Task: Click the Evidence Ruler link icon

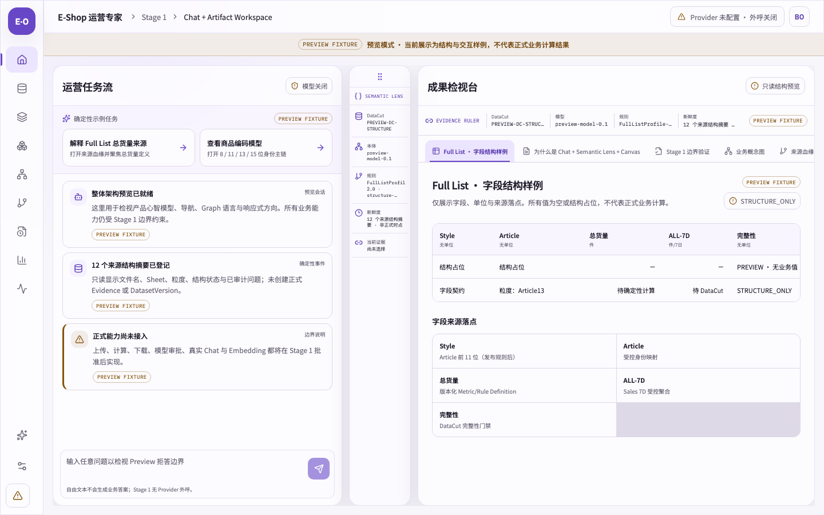Action: tap(429, 121)
